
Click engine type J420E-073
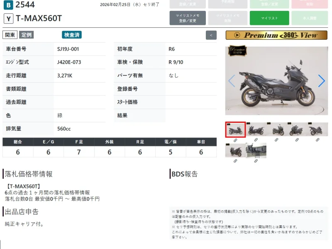pos(69,62)
